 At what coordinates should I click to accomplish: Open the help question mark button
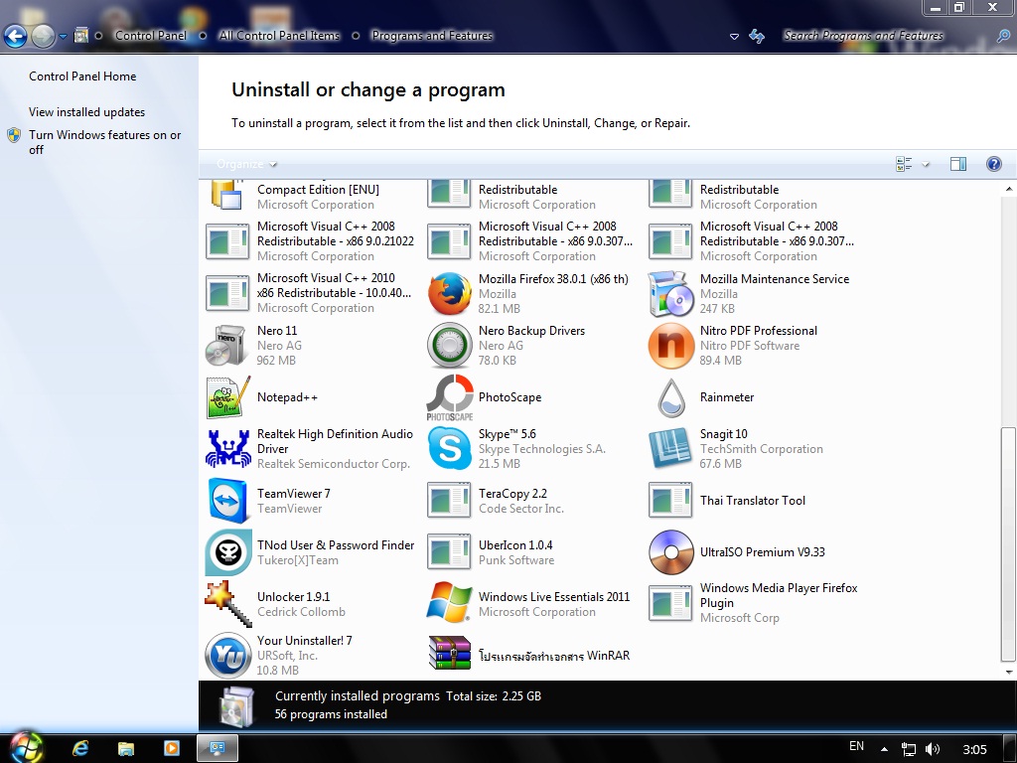click(x=993, y=164)
